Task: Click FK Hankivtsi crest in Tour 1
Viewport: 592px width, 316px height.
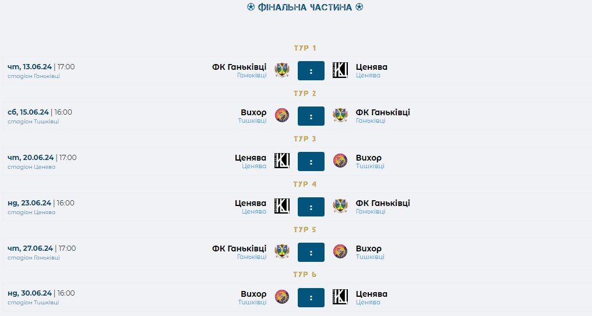Action: (282, 70)
